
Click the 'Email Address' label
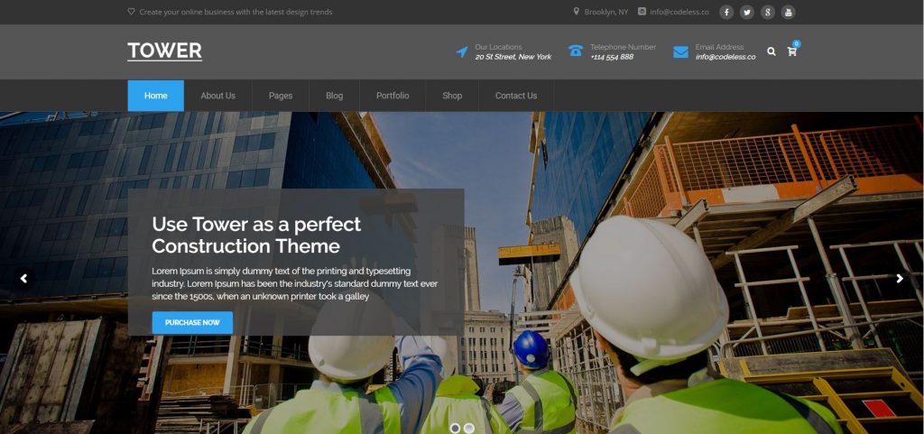[719, 47]
